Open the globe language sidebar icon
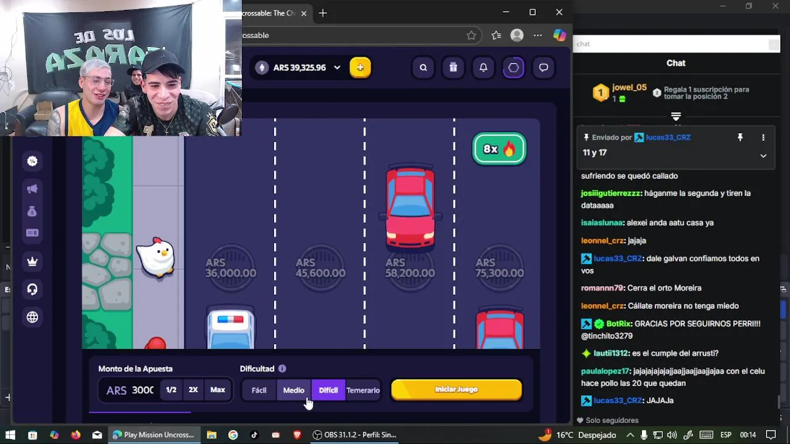The image size is (790, 444). point(33,317)
